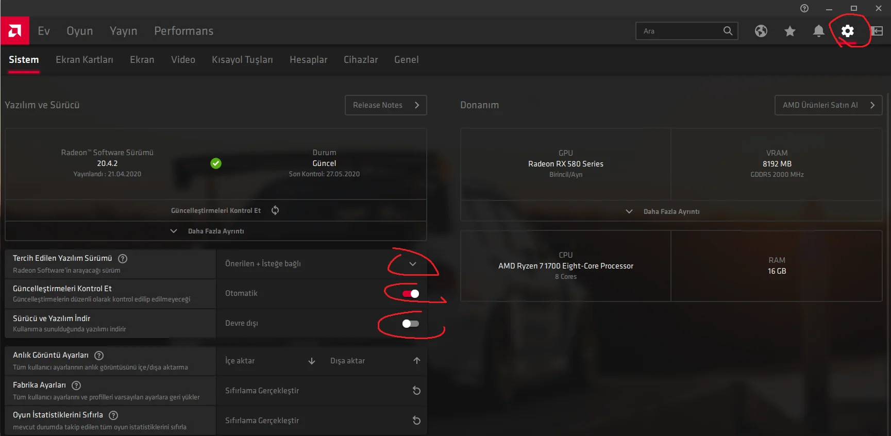Open the help question mark in title bar
Screen dimensions: 891x436
click(804, 8)
